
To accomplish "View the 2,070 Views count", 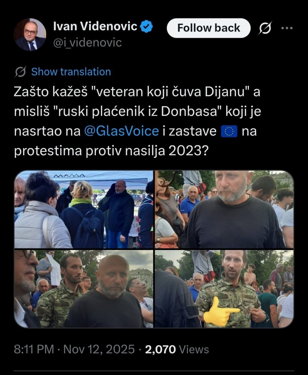I will tap(177, 349).
